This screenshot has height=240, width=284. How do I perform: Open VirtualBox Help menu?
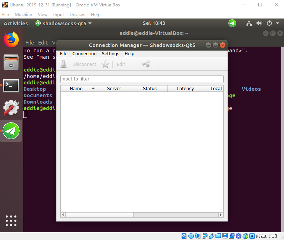pyautogui.click(x=96, y=15)
